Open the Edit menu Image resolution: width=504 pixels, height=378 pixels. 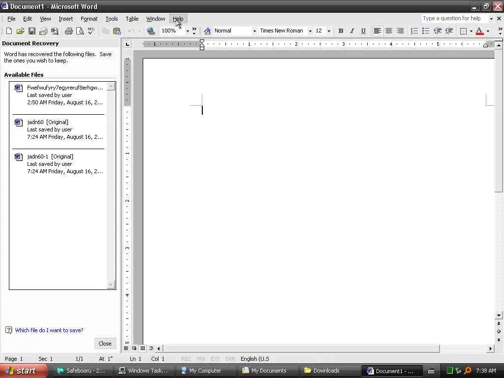28,19
